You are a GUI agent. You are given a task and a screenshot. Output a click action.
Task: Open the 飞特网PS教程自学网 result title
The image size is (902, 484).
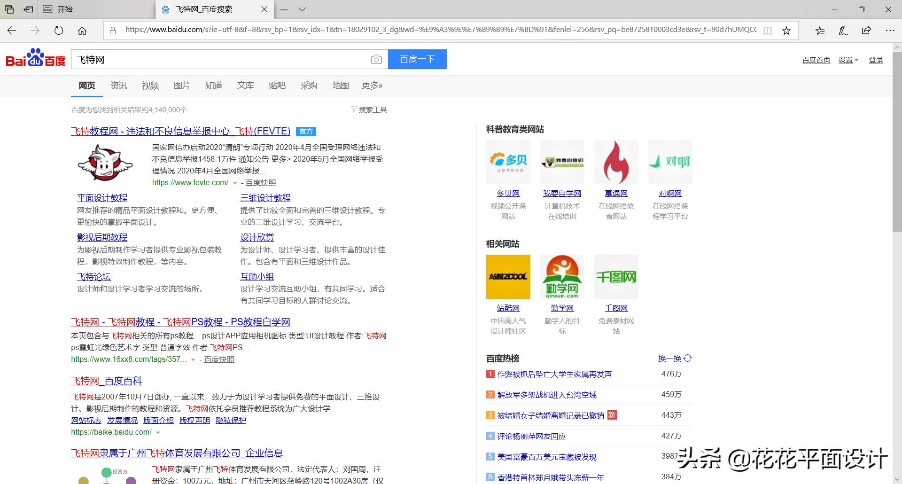click(x=180, y=322)
